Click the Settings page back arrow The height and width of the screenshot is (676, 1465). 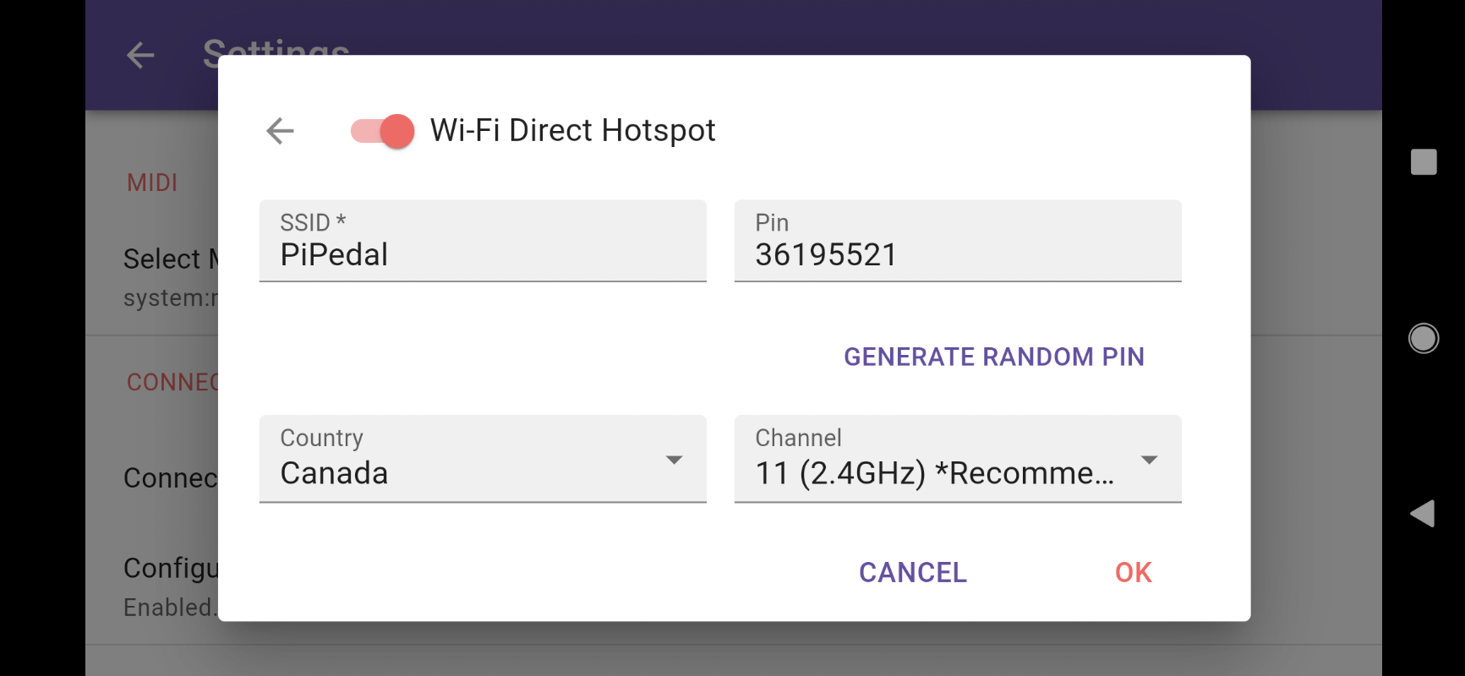(140, 56)
